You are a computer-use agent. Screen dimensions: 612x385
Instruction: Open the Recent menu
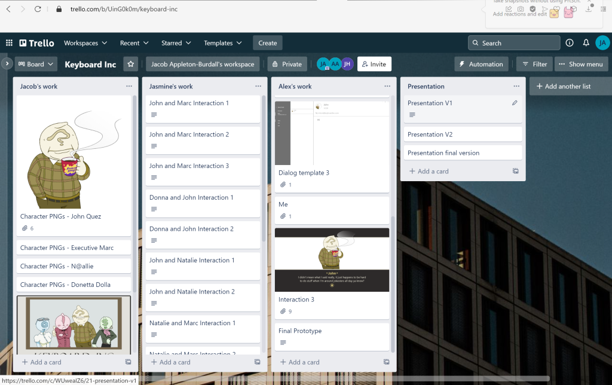[x=134, y=43]
